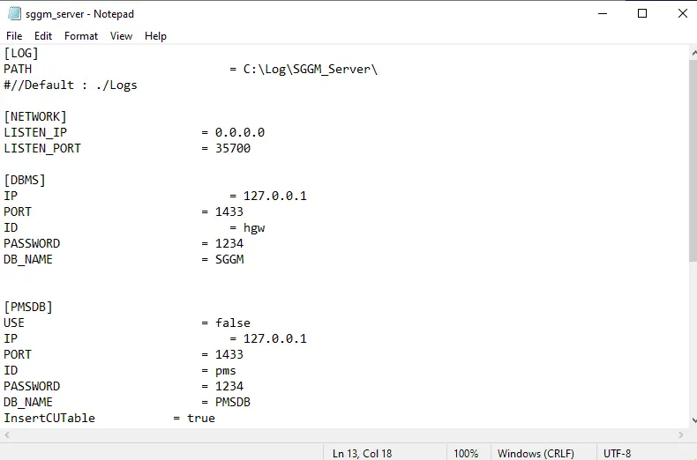The height and width of the screenshot is (460, 697).
Task: Click the SGGM database name value
Action: point(229,259)
